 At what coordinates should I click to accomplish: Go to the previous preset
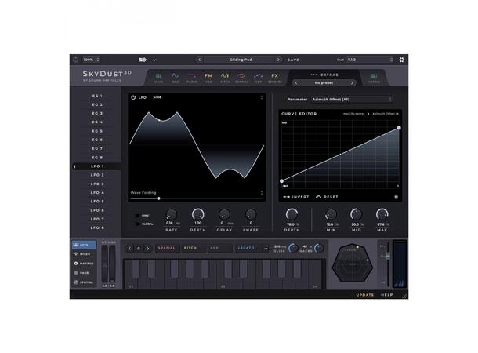point(199,60)
